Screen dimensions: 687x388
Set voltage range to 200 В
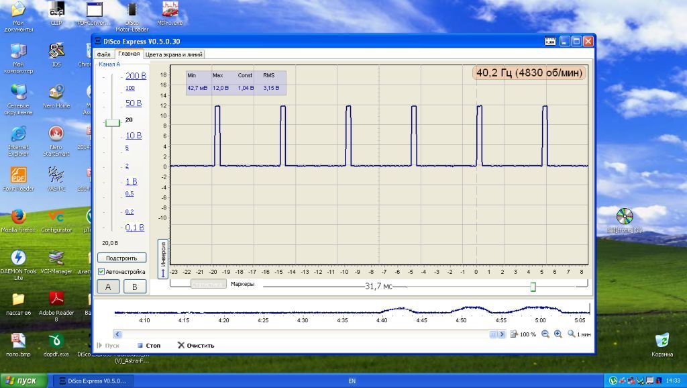point(136,76)
